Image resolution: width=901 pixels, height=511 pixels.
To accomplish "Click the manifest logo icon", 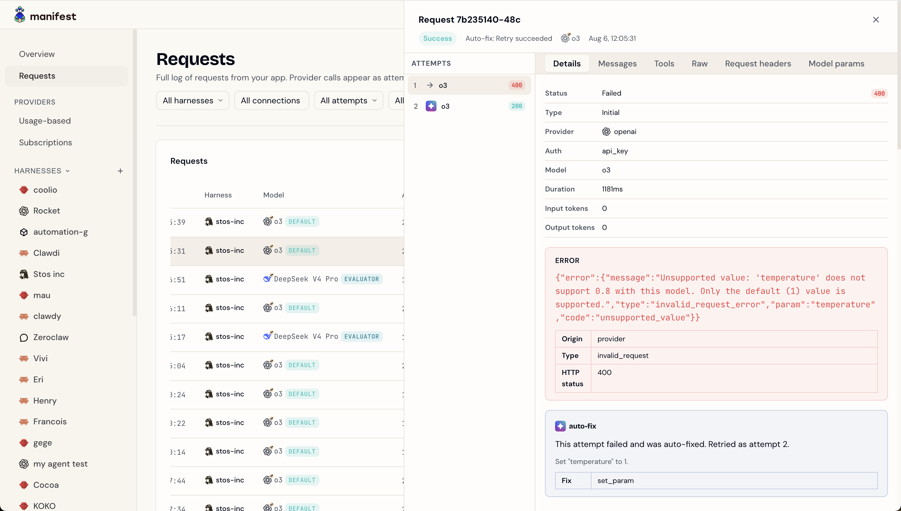I will click(x=20, y=15).
